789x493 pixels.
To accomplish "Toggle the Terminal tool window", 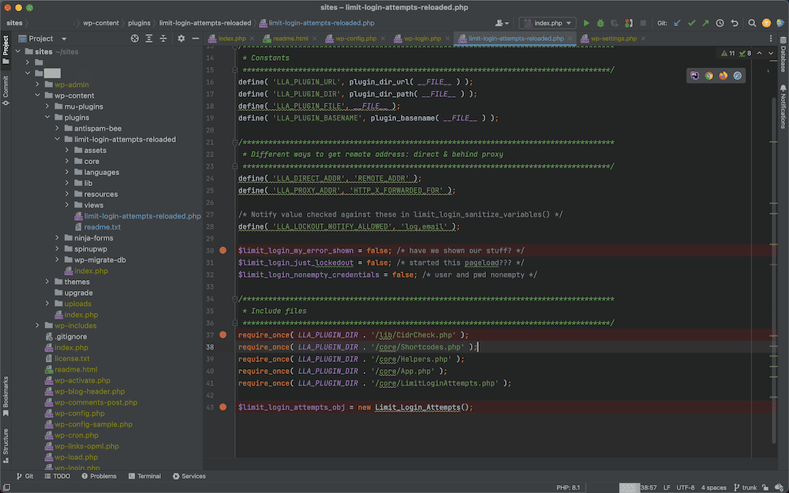I will (145, 476).
